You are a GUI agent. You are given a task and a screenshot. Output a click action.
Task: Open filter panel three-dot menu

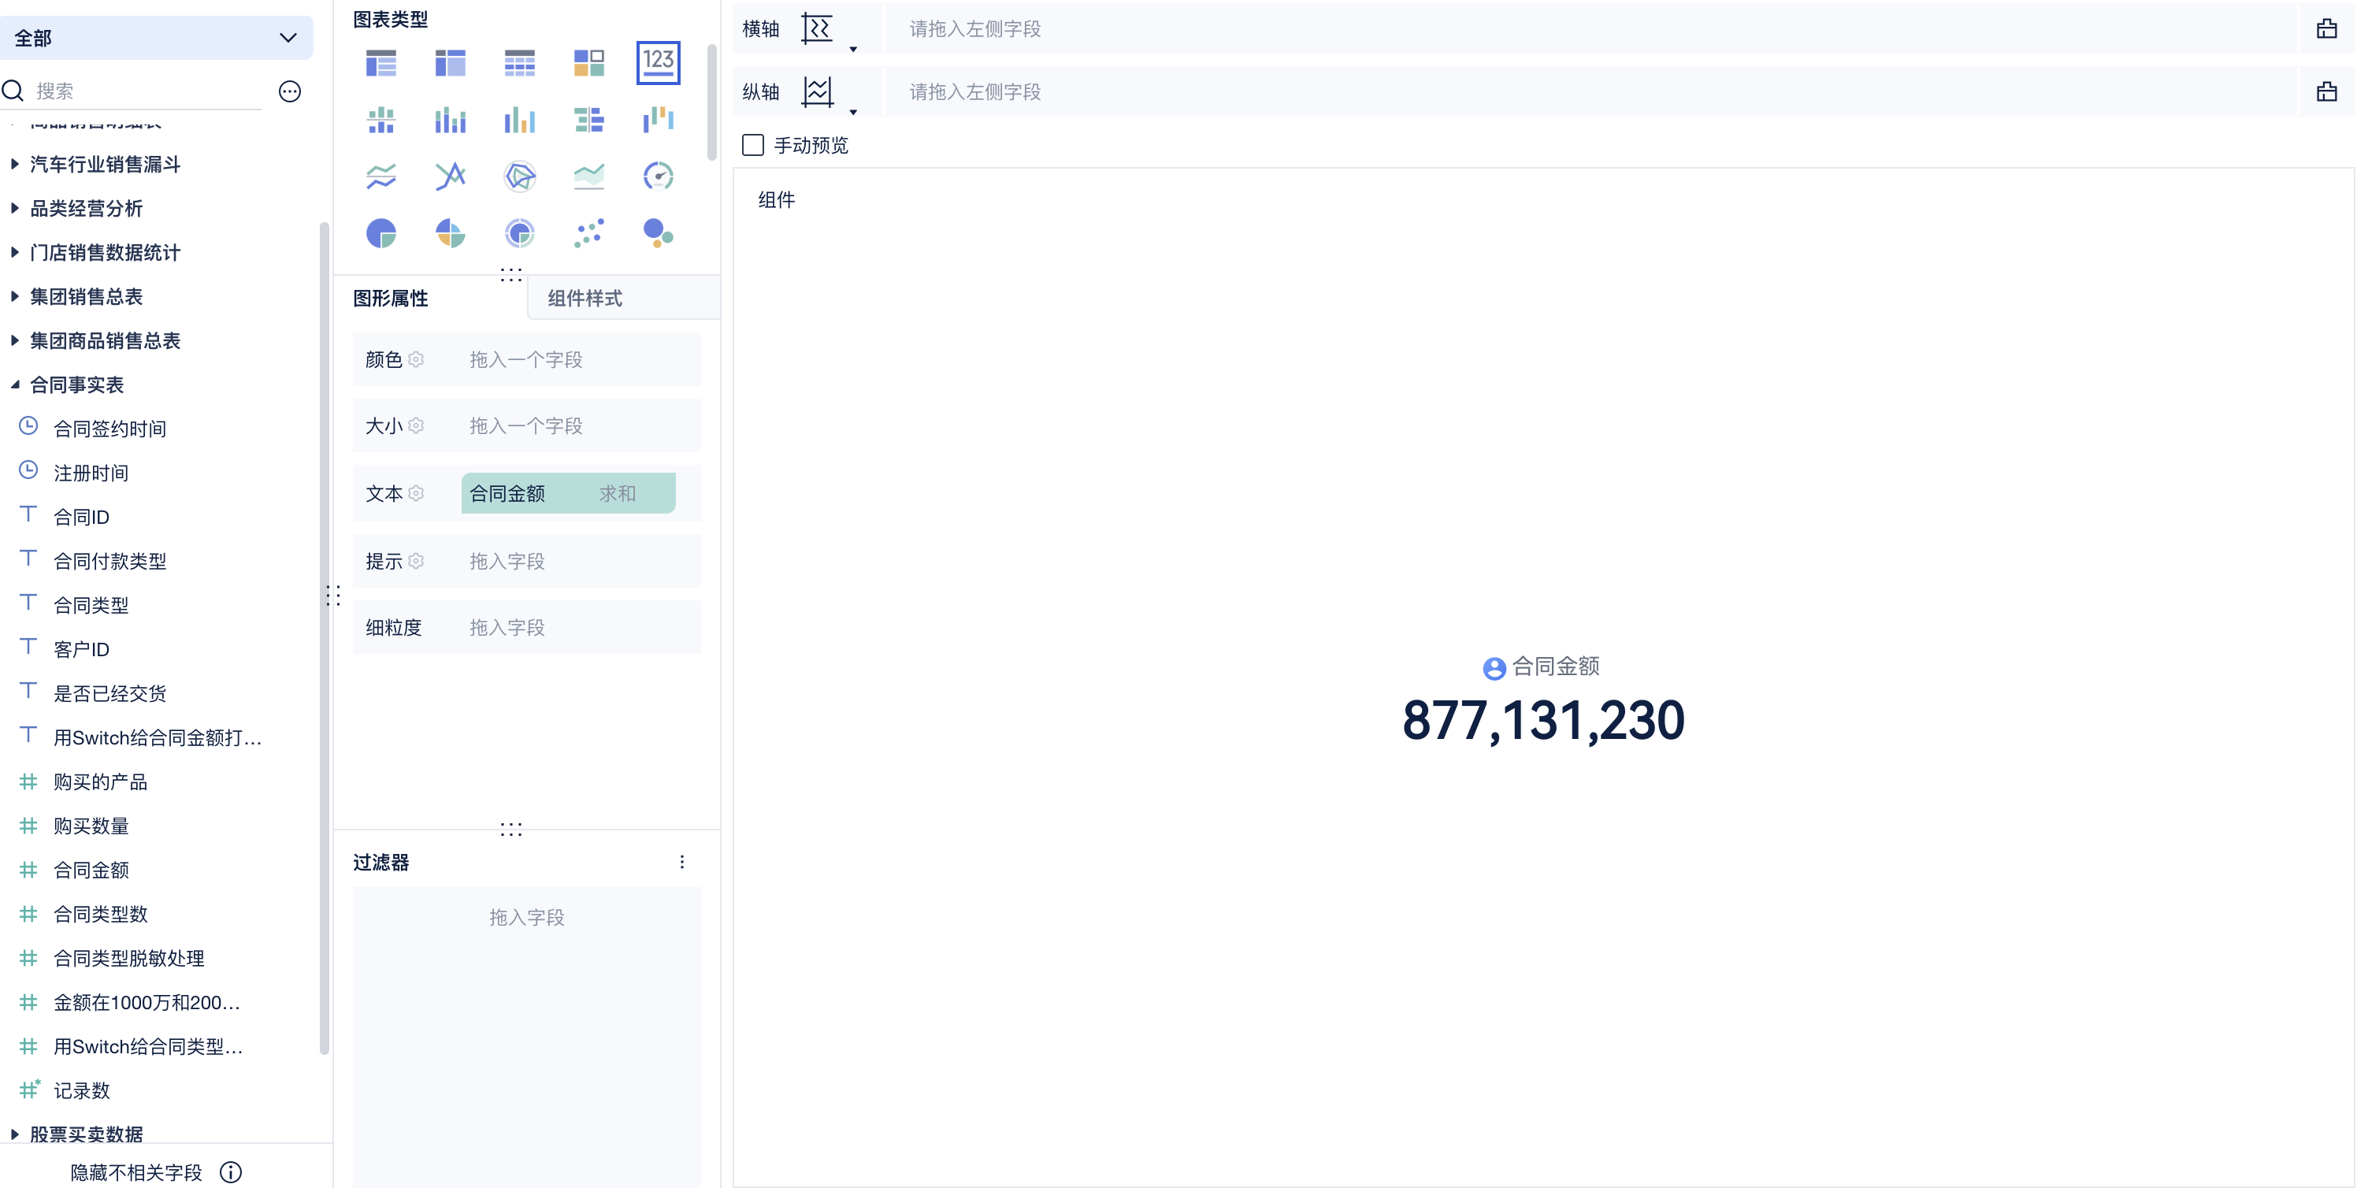click(681, 862)
